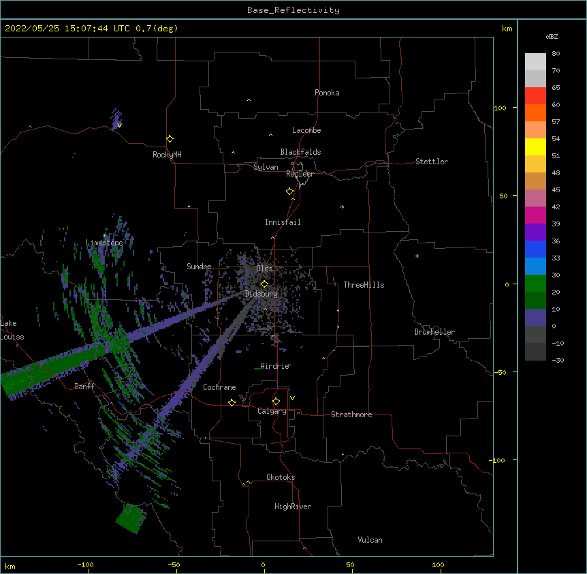Click the Blackfalds city label
Screen dimensions: 587x574
(300, 152)
